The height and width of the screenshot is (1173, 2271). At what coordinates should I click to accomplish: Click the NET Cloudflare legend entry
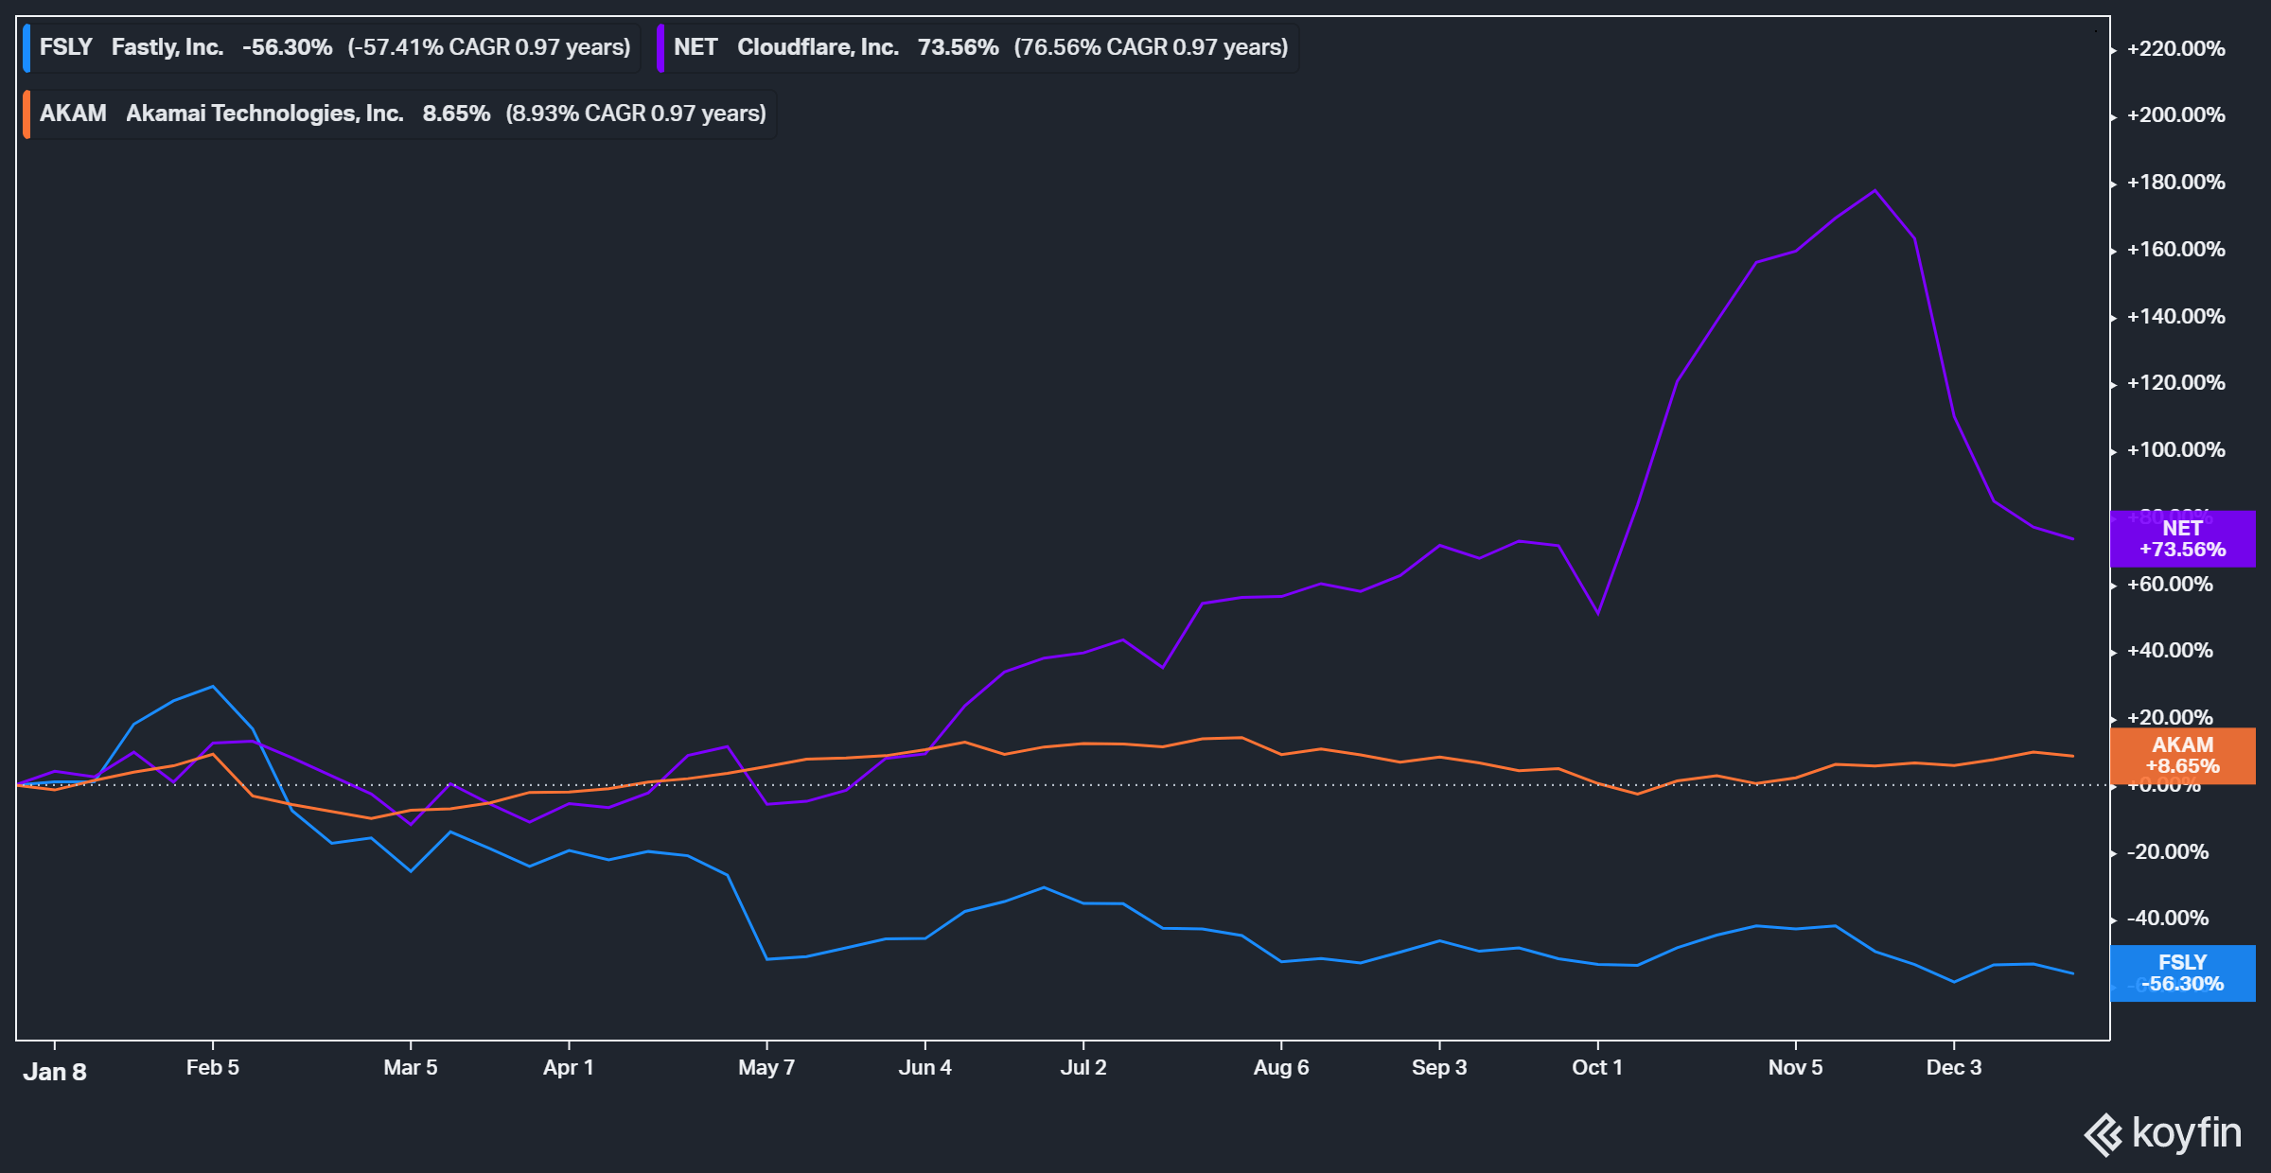(x=978, y=47)
